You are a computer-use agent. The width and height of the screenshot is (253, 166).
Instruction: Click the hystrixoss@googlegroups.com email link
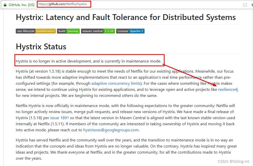tap(111, 130)
